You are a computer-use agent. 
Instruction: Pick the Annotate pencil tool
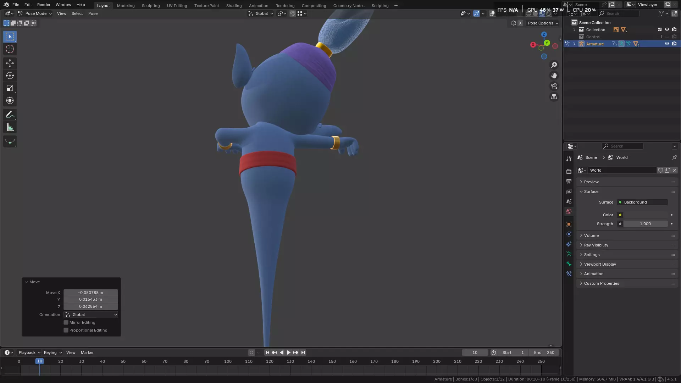10,115
